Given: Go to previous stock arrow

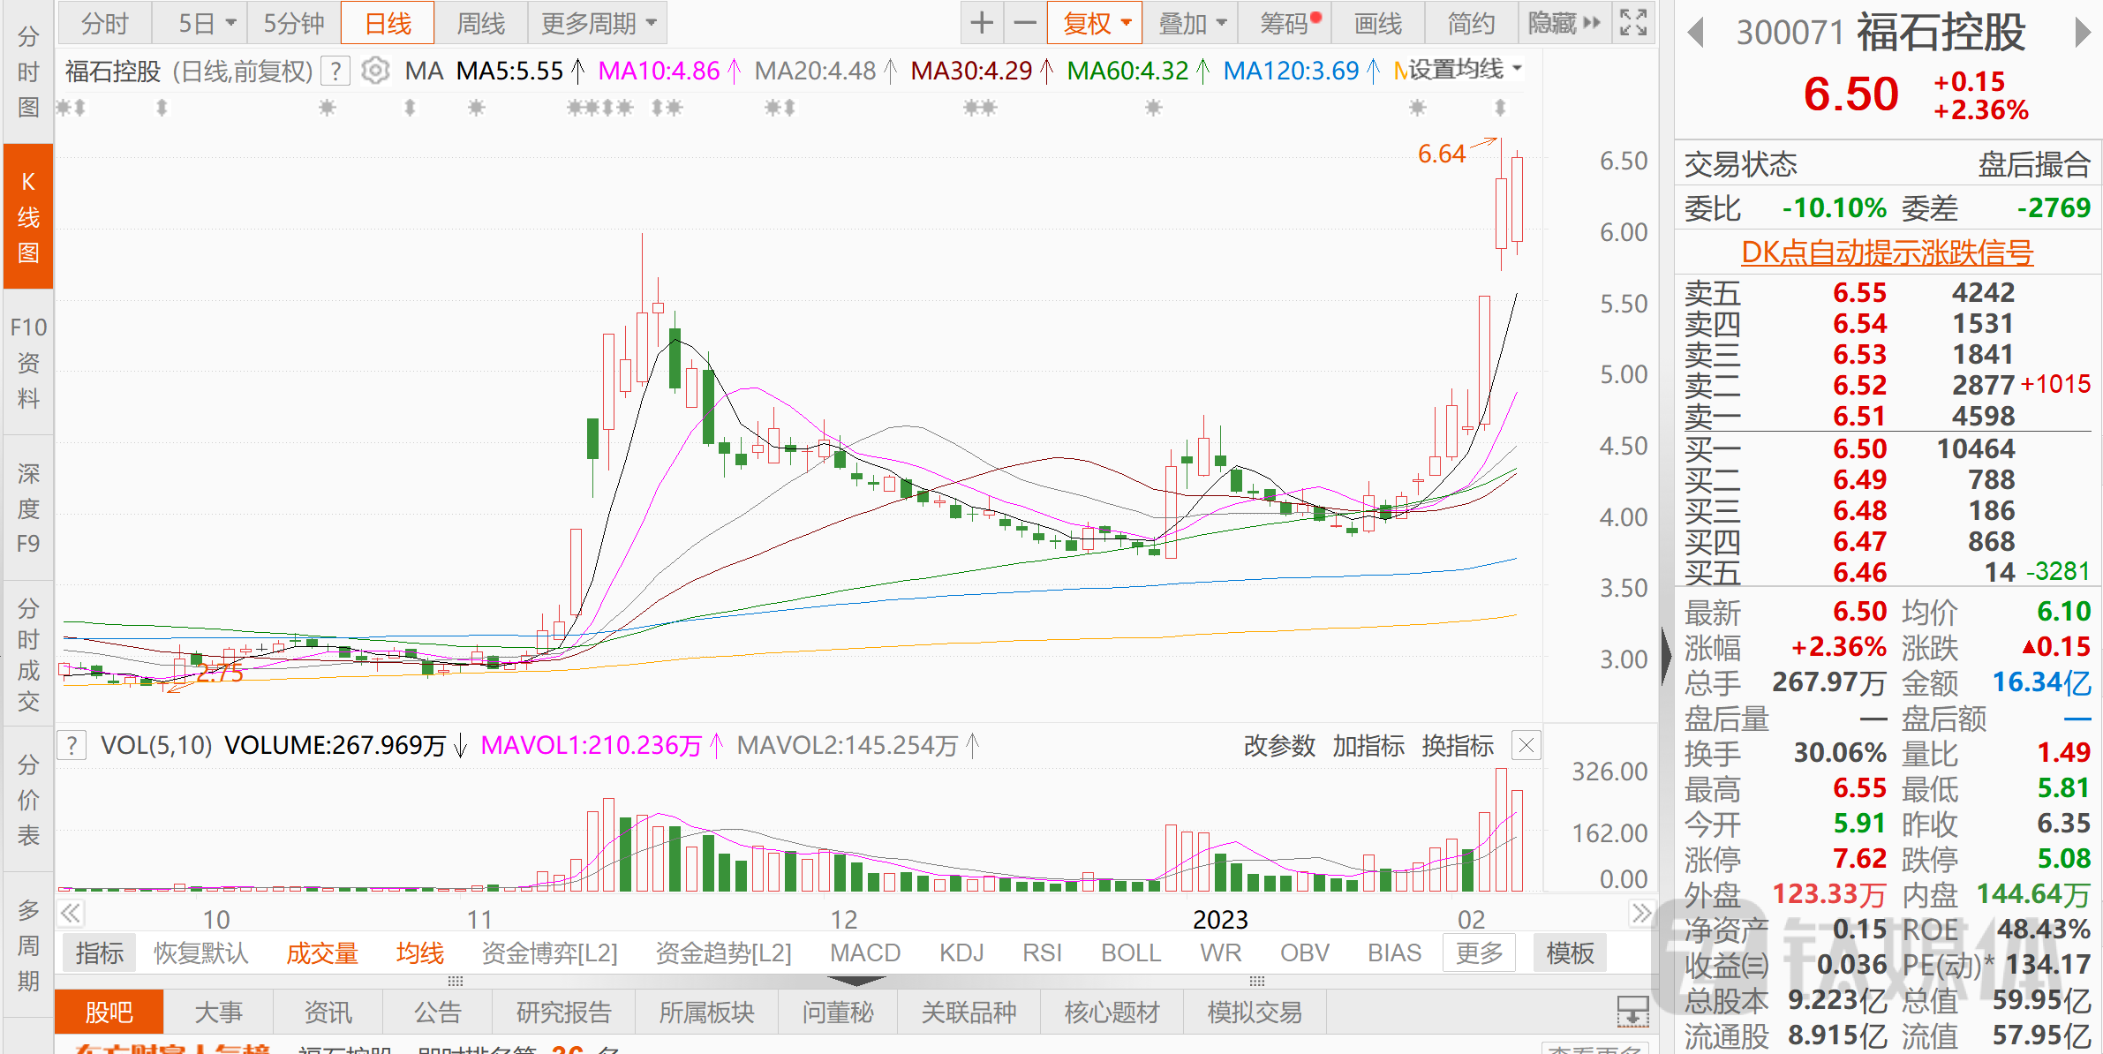Looking at the screenshot, I should pos(1694,34).
